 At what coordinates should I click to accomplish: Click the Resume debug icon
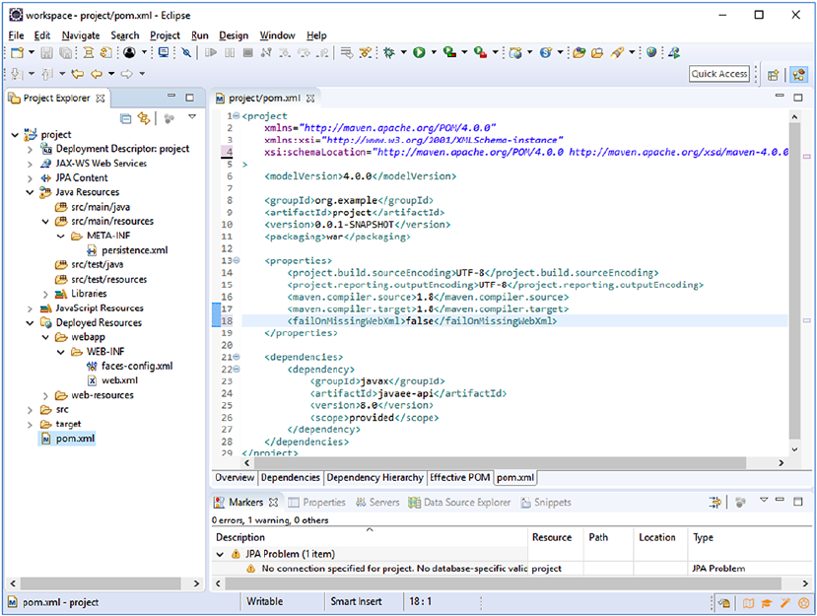pyautogui.click(x=211, y=52)
